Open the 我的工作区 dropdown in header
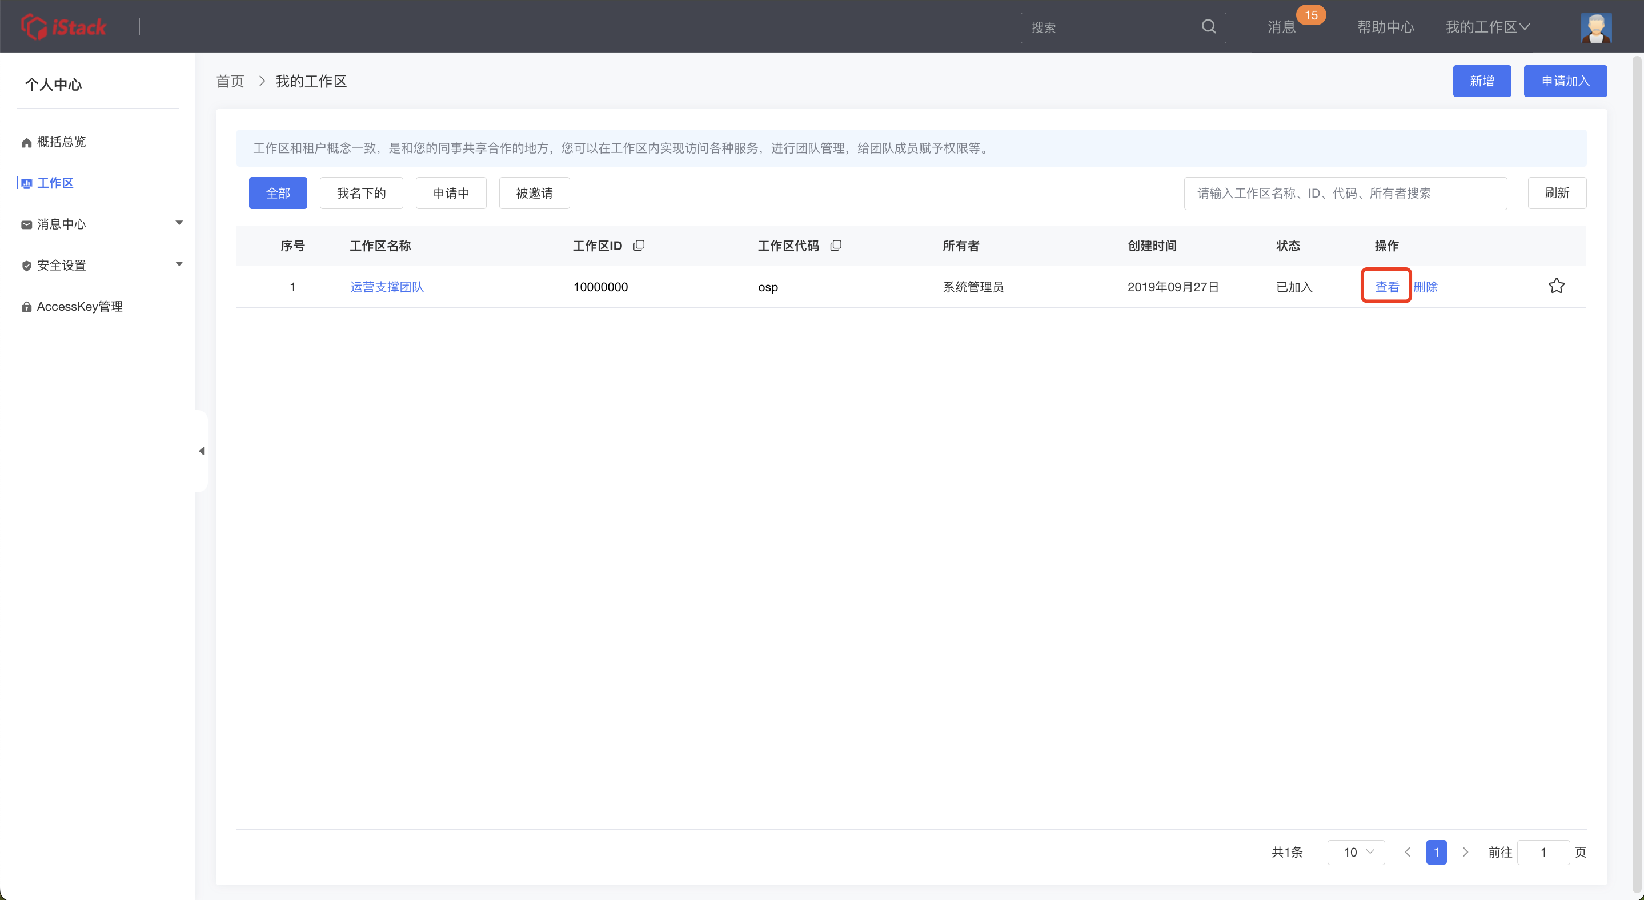 [1487, 27]
